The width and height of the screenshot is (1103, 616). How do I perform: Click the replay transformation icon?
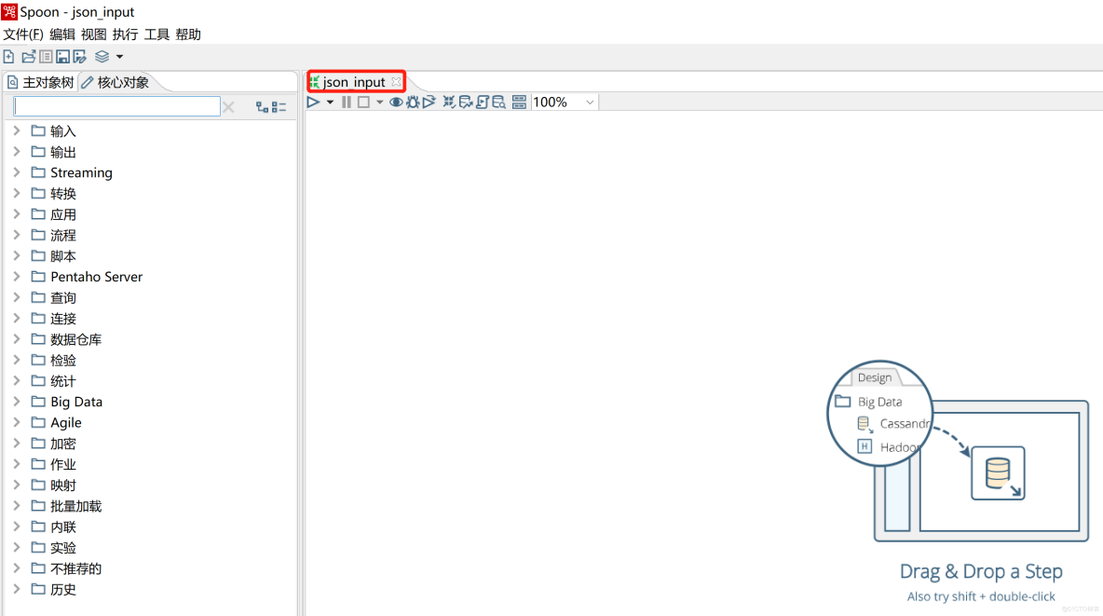point(429,103)
